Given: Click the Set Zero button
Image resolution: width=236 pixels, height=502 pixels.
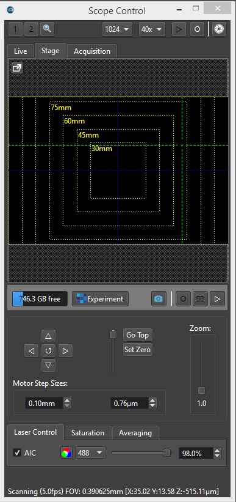Looking at the screenshot, I should coord(138,350).
